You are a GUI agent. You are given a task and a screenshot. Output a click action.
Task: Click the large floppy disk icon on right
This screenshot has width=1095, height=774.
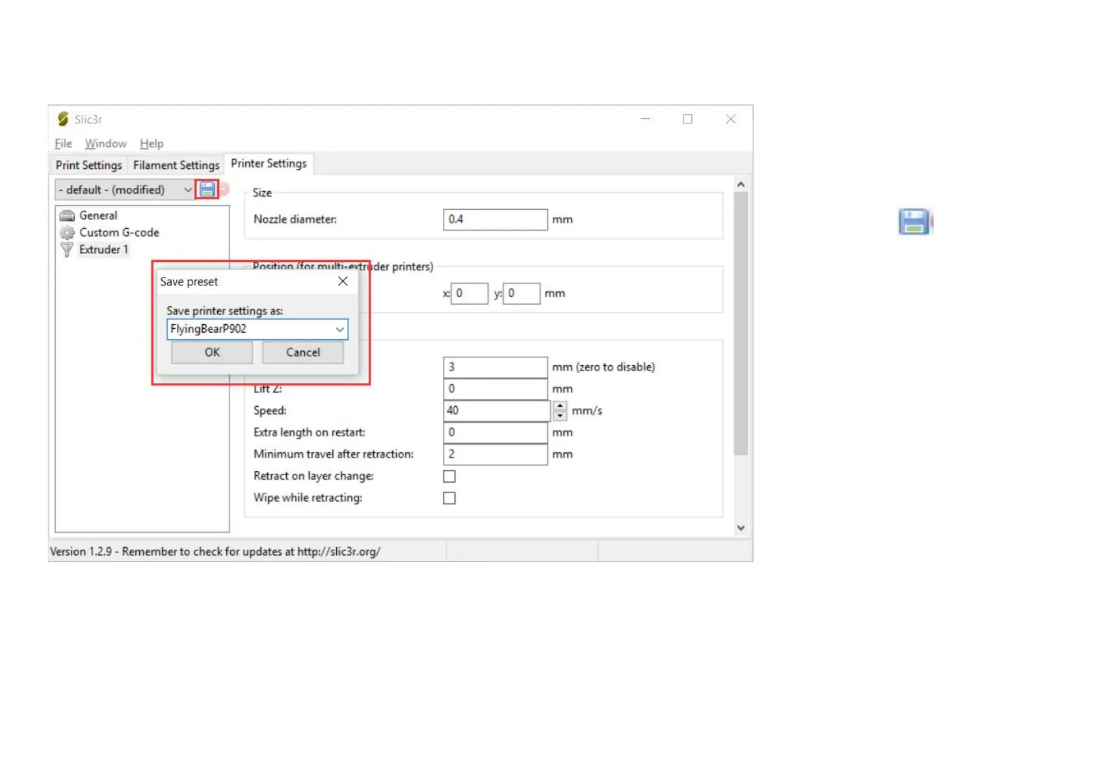[x=914, y=222]
